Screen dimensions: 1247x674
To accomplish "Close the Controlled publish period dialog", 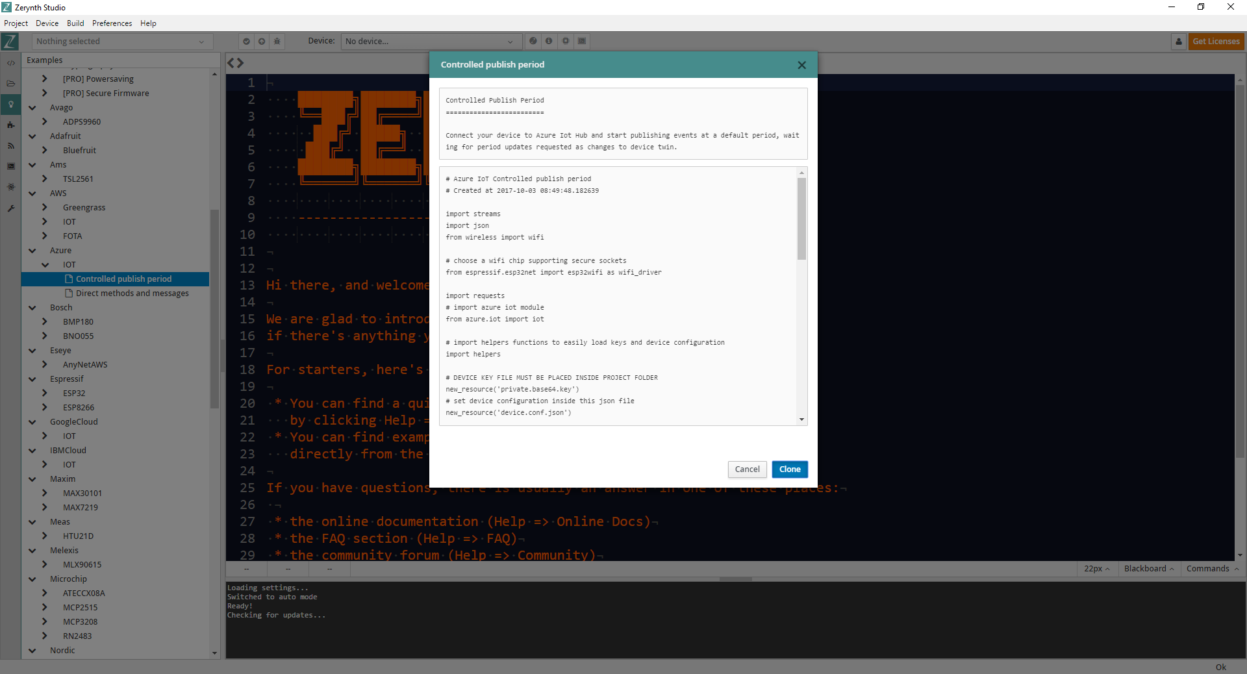I will pyautogui.click(x=801, y=65).
